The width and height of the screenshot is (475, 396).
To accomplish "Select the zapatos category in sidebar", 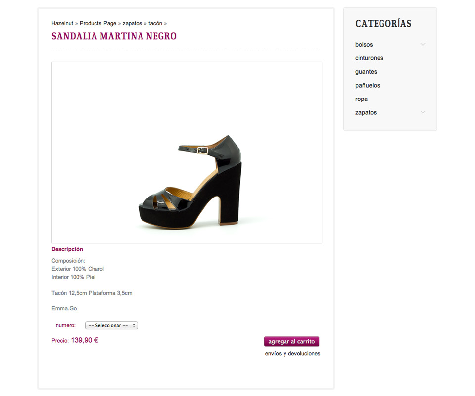I will click(366, 113).
